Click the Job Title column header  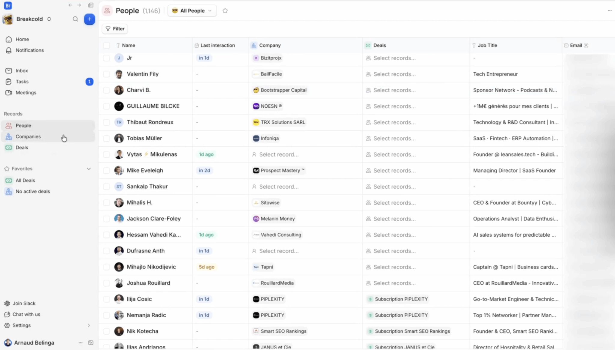pos(485,46)
